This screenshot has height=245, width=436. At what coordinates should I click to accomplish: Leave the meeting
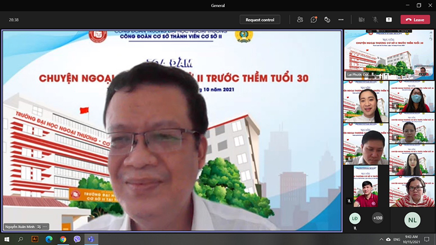(x=415, y=19)
